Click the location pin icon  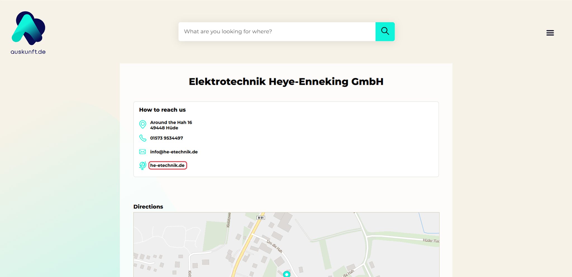pyautogui.click(x=142, y=124)
